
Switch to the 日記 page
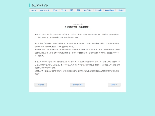coord(71,10)
